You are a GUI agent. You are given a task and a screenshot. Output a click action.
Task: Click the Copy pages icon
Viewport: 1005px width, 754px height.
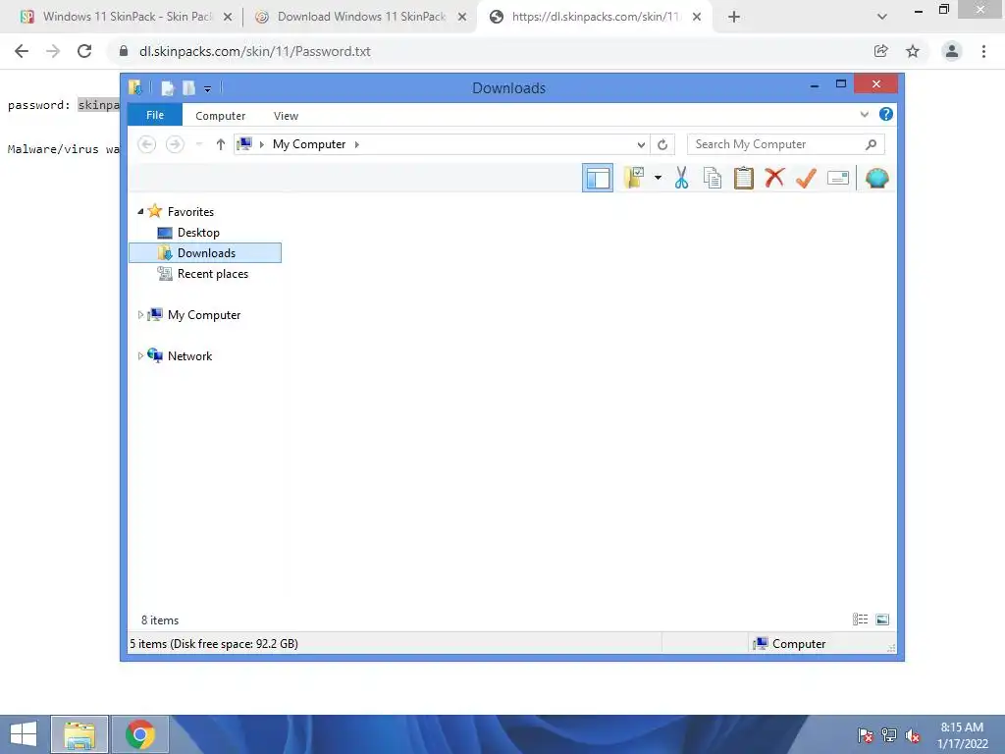713,178
